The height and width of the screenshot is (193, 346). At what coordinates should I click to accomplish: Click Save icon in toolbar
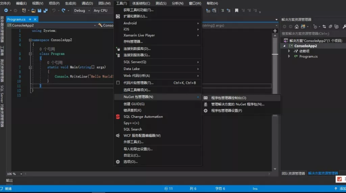pos(40,10)
